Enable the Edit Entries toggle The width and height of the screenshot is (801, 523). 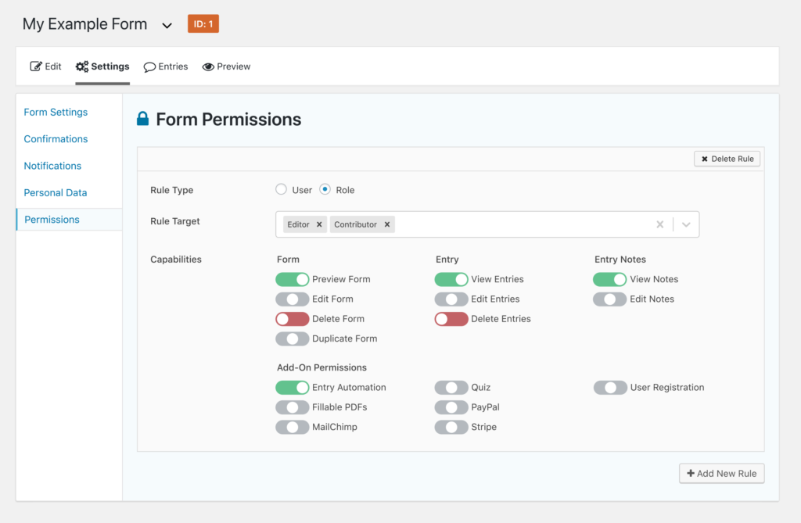[451, 299]
